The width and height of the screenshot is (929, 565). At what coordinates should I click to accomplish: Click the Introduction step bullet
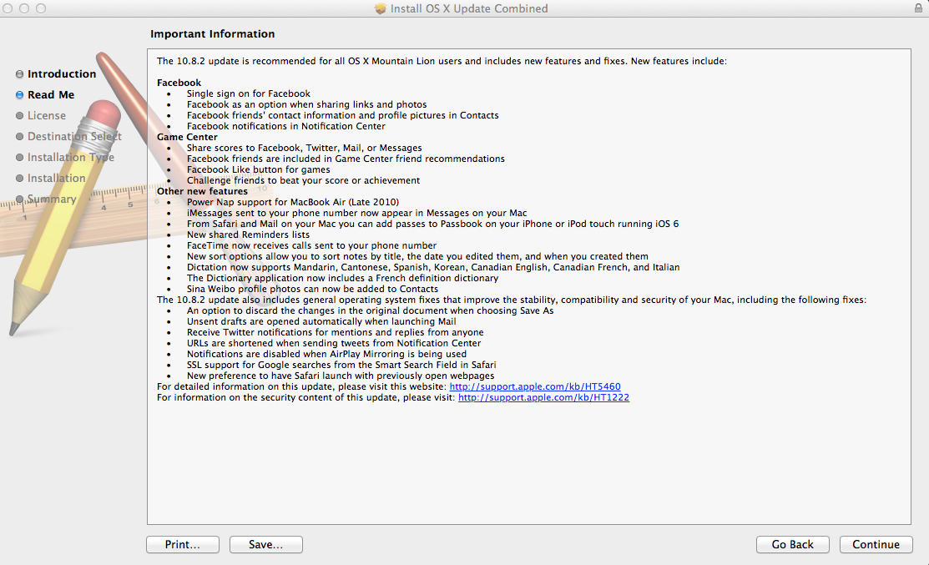point(19,74)
